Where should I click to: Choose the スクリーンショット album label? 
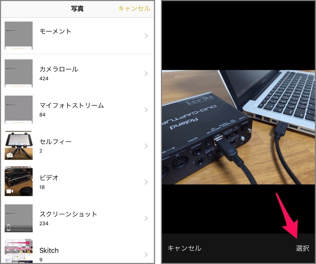pos(68,214)
